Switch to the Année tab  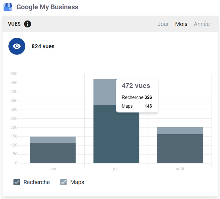(x=202, y=24)
